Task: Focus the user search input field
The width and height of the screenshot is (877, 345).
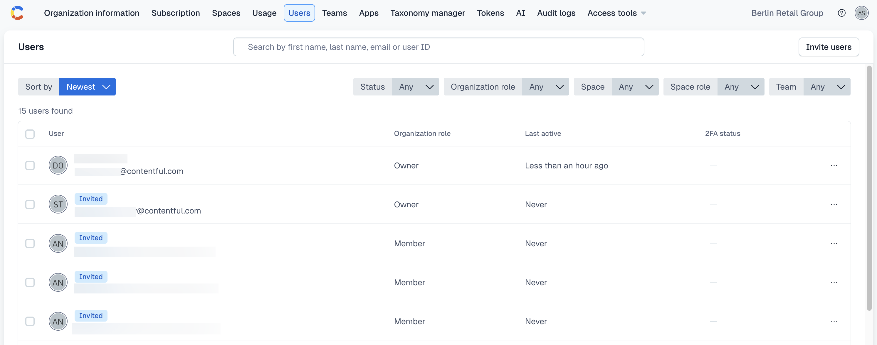Action: (x=439, y=47)
